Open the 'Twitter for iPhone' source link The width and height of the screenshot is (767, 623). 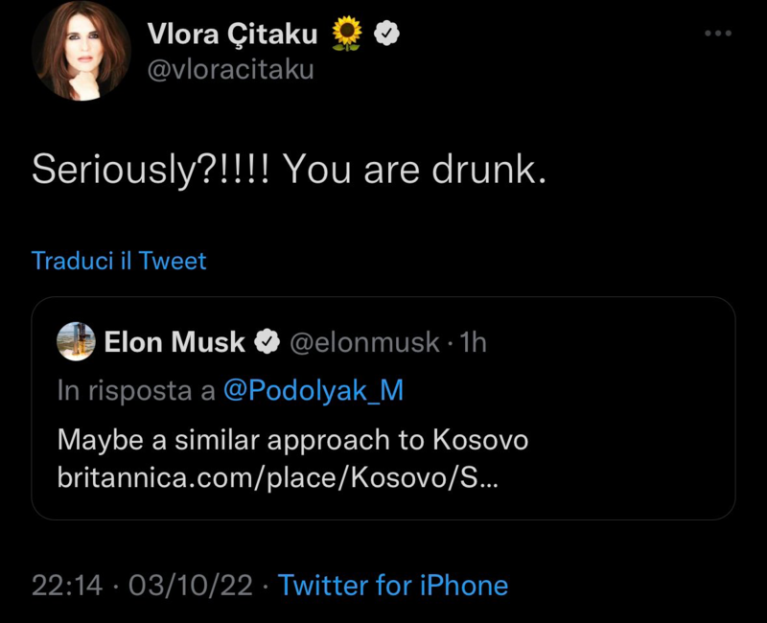(393, 585)
